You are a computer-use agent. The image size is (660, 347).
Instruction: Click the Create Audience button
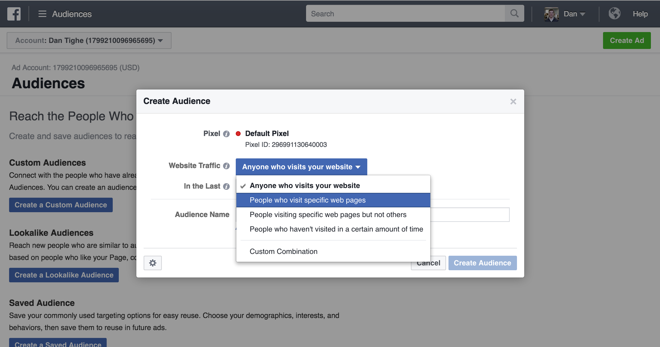[x=482, y=263]
